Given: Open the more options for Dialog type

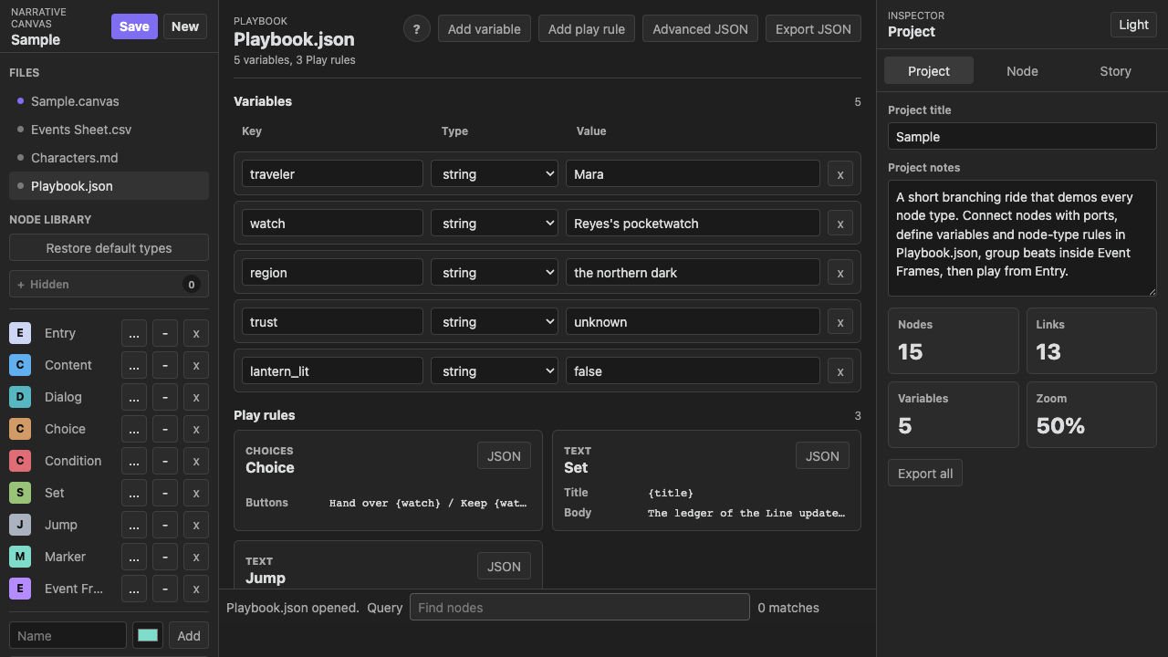Looking at the screenshot, I should (x=134, y=397).
